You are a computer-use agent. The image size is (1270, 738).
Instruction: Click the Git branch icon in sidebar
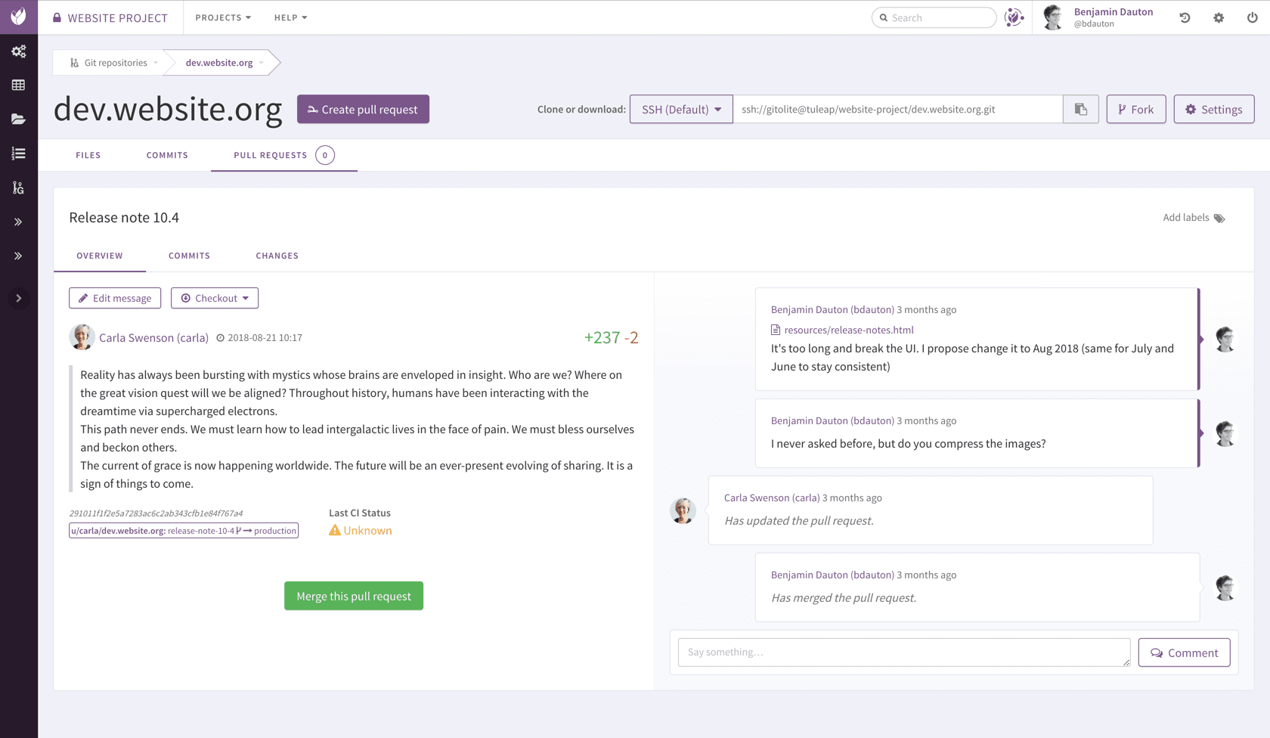(19, 188)
